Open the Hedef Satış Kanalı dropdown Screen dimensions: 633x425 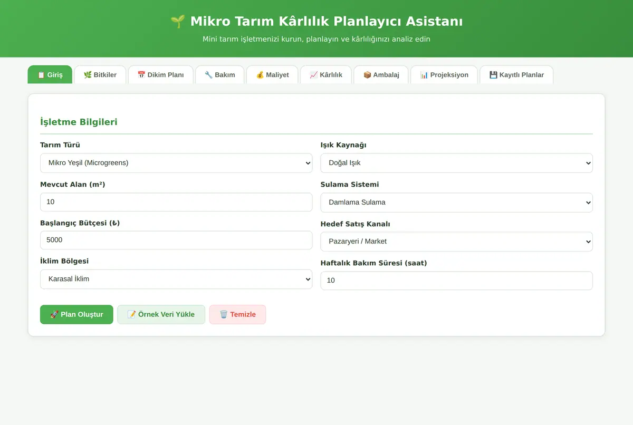pyautogui.click(x=456, y=242)
